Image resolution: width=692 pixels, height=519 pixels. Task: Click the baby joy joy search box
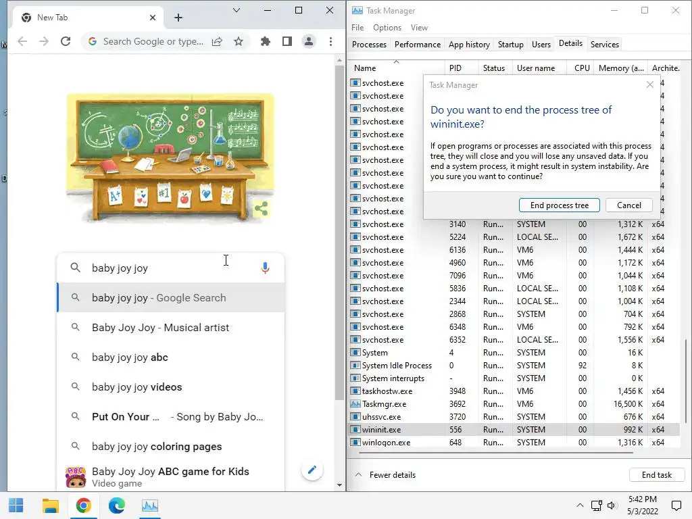click(x=170, y=268)
